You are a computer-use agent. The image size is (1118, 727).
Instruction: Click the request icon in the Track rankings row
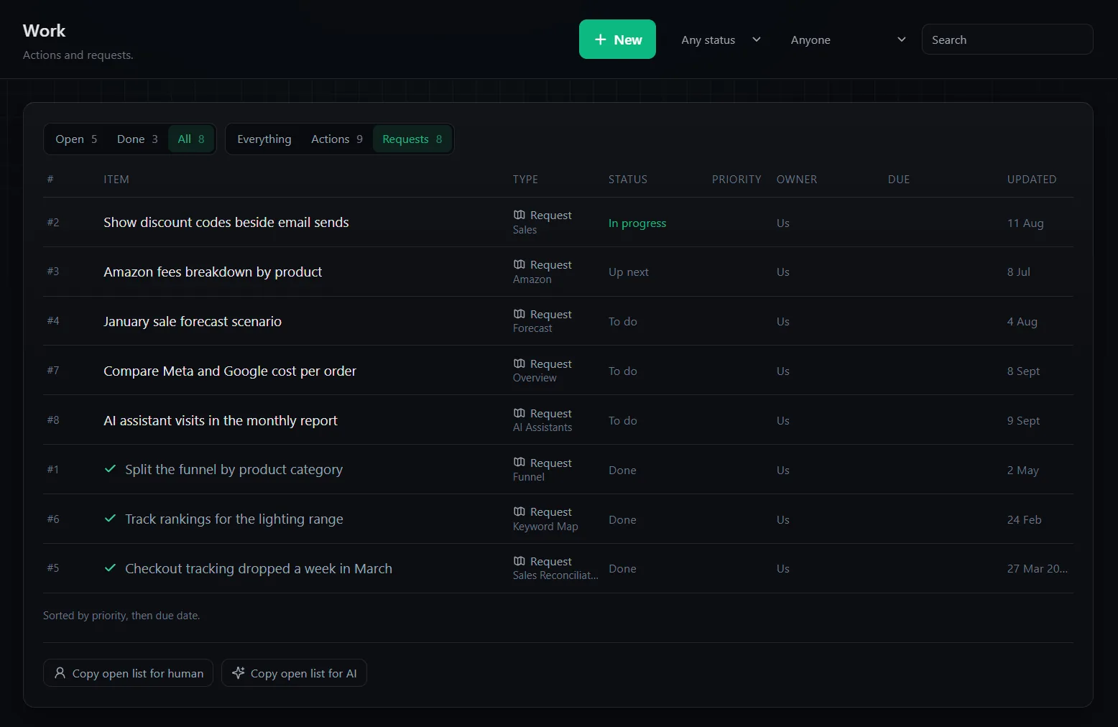click(519, 511)
